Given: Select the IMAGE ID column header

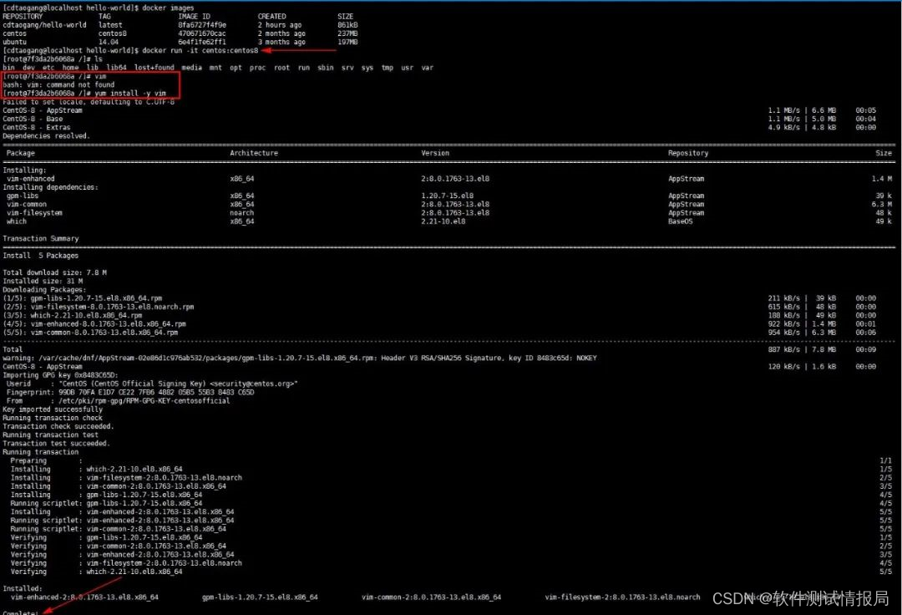Looking at the screenshot, I should click(194, 17).
